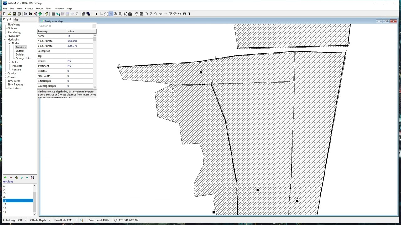Open the View menu
Viewport: 401px width, 225px height.
pyautogui.click(x=19, y=8)
